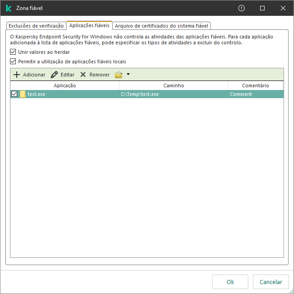Sort by the Caminho column header
The width and height of the screenshot is (294, 294).
click(x=174, y=85)
